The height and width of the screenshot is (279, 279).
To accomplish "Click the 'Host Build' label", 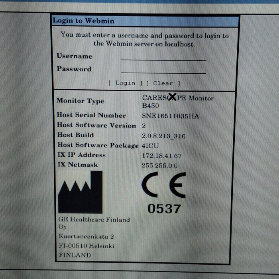I will click(75, 135).
